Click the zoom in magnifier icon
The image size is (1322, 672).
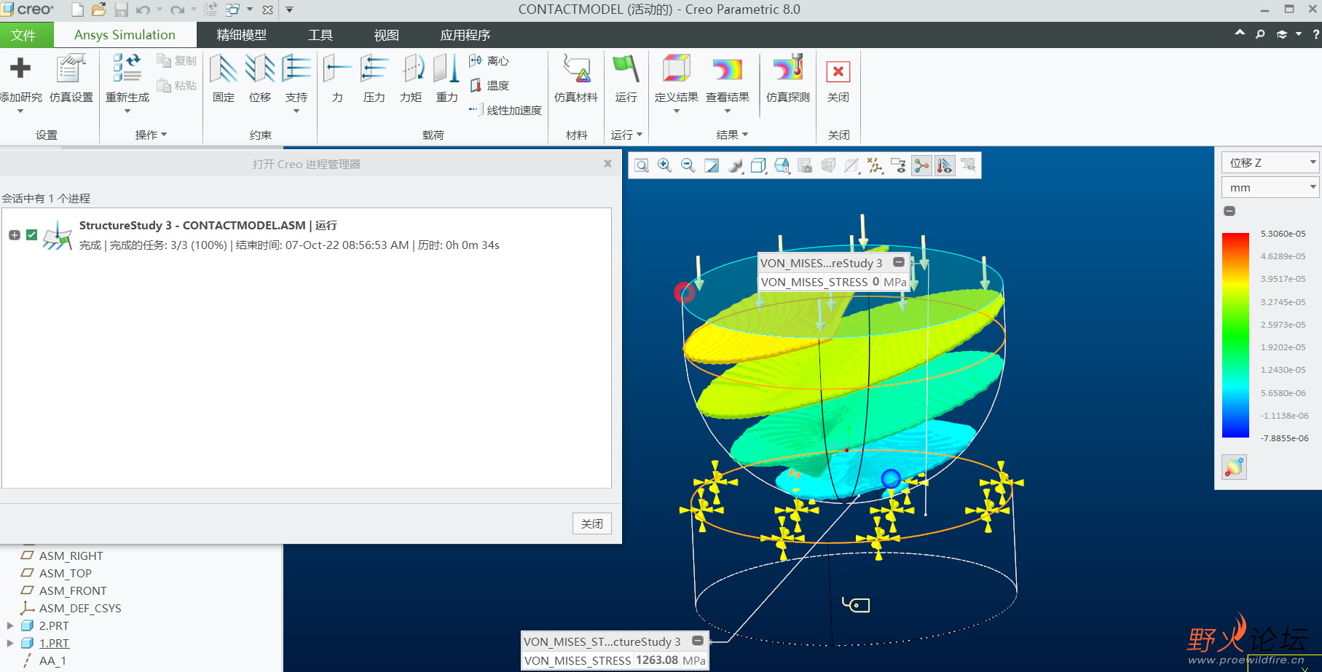pos(664,166)
